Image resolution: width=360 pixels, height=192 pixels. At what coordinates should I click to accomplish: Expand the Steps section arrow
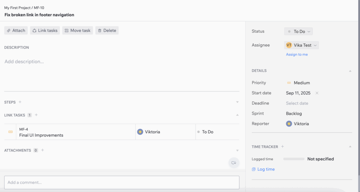pos(237,102)
